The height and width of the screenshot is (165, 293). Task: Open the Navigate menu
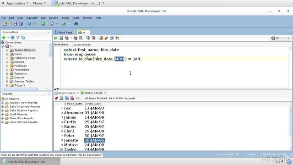(32, 18)
